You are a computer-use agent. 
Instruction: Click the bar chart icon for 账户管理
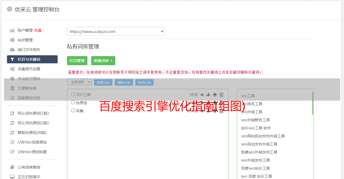coord(12,30)
